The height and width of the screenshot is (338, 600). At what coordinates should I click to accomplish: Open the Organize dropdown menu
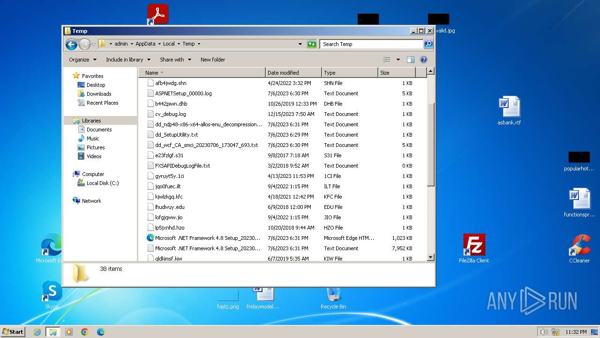coord(82,60)
